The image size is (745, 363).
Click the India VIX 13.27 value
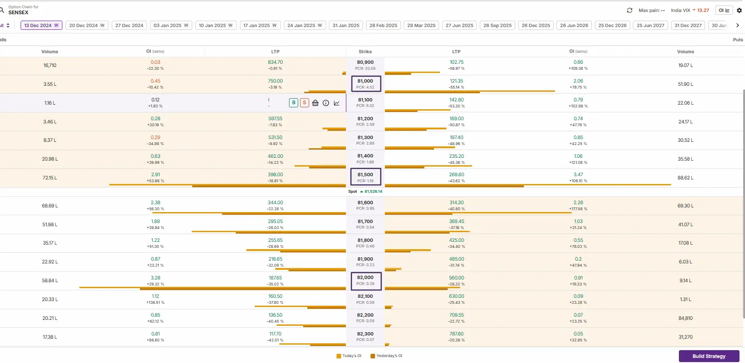point(703,10)
